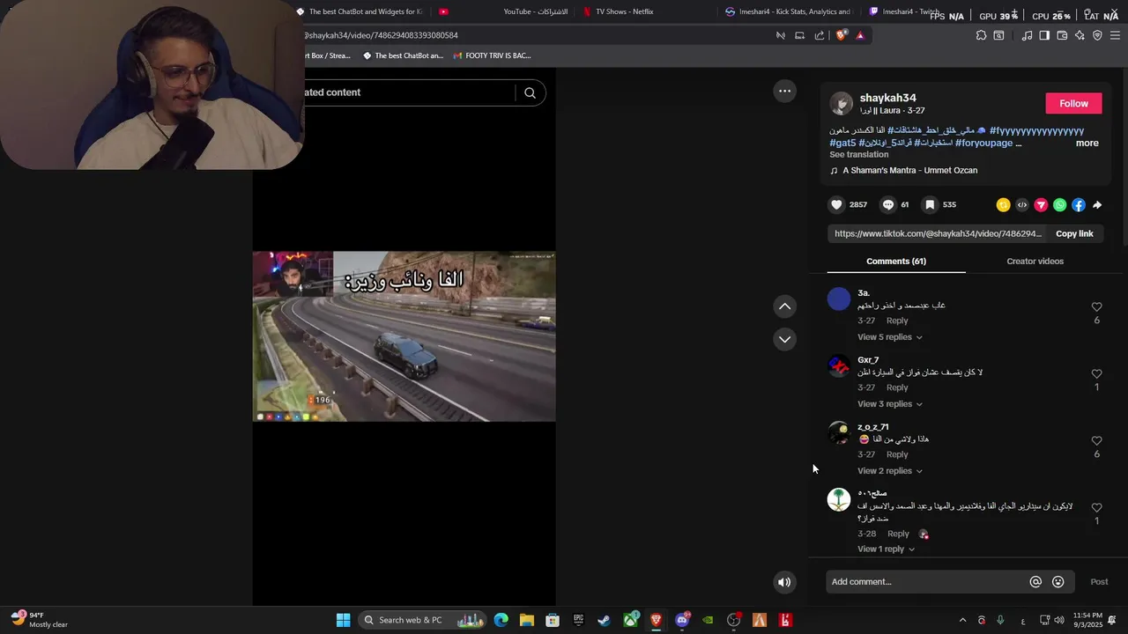The image size is (1128, 634).
Task: Open Brave Shields lion icon
Action: (842, 35)
